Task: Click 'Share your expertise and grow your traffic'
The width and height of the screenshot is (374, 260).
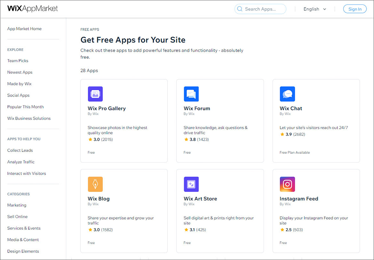Action: (x=121, y=220)
